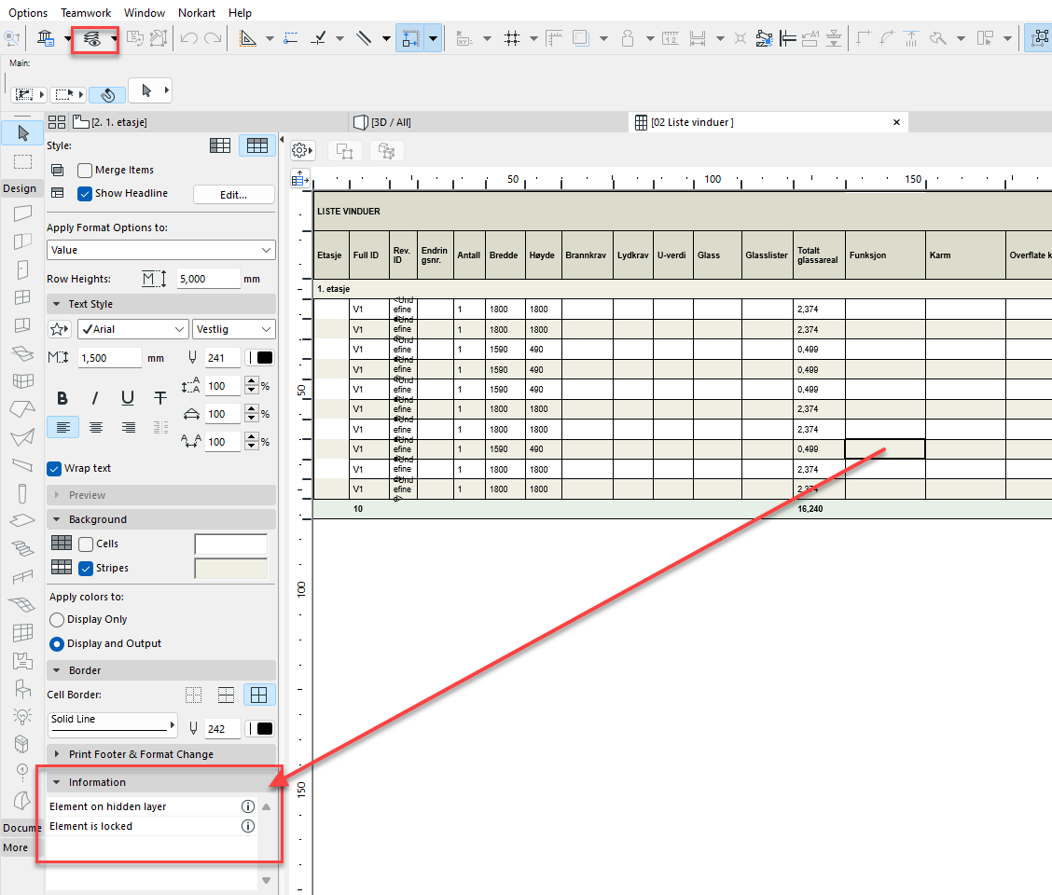
Task: Select the Arrow tool in toolbox
Action: [23, 132]
